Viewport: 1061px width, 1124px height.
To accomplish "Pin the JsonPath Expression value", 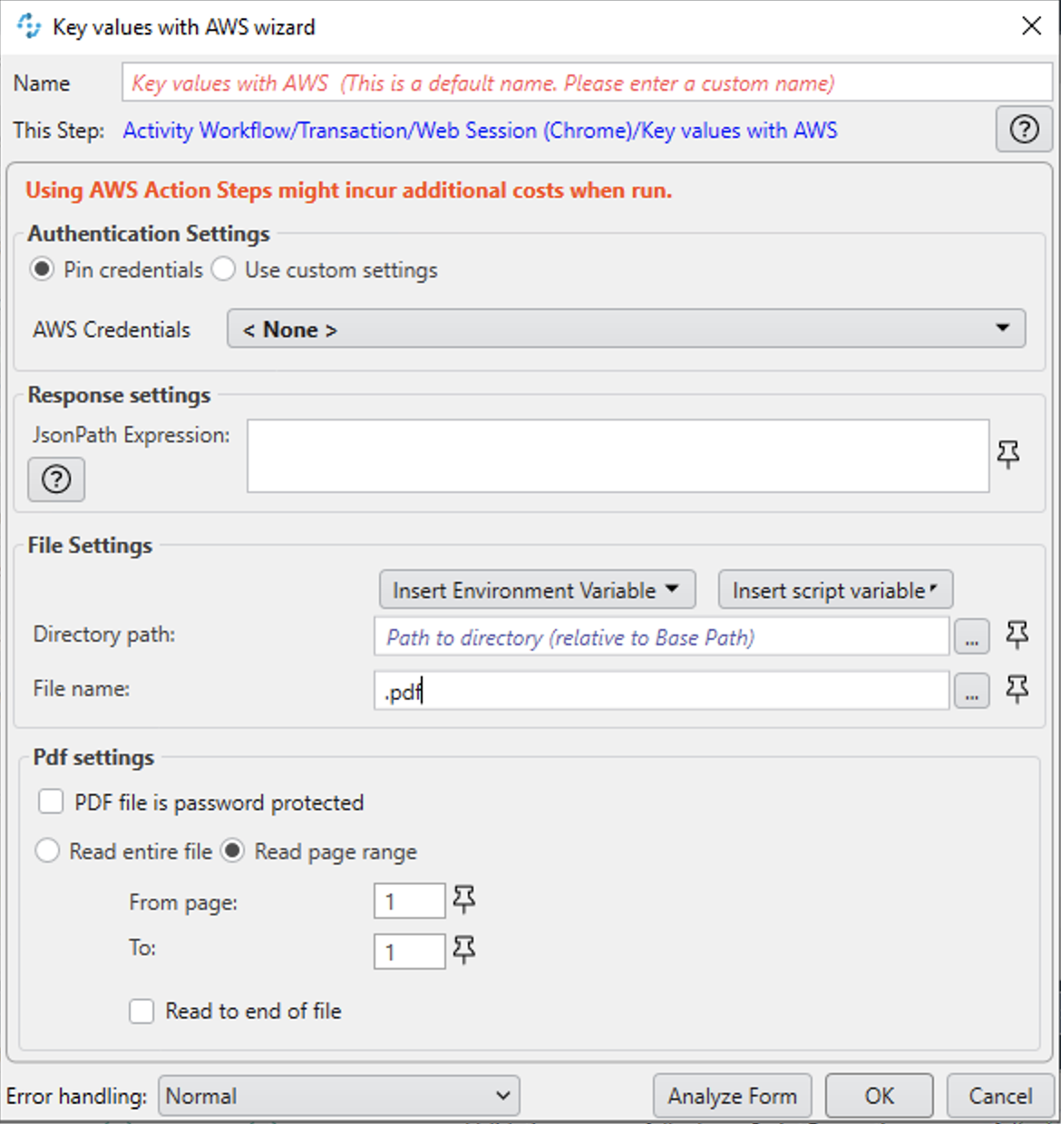I will tap(1007, 456).
